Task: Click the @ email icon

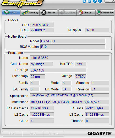Action: [x=90, y=1]
